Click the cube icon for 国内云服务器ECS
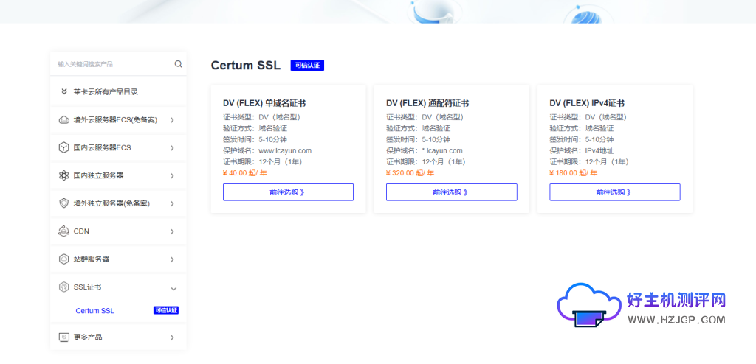 click(x=63, y=147)
